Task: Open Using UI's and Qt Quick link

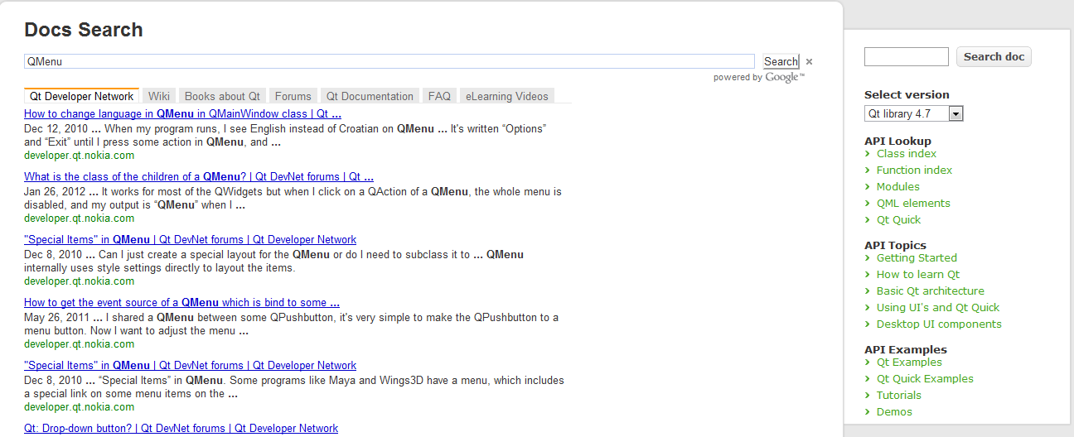Action: tap(938, 308)
